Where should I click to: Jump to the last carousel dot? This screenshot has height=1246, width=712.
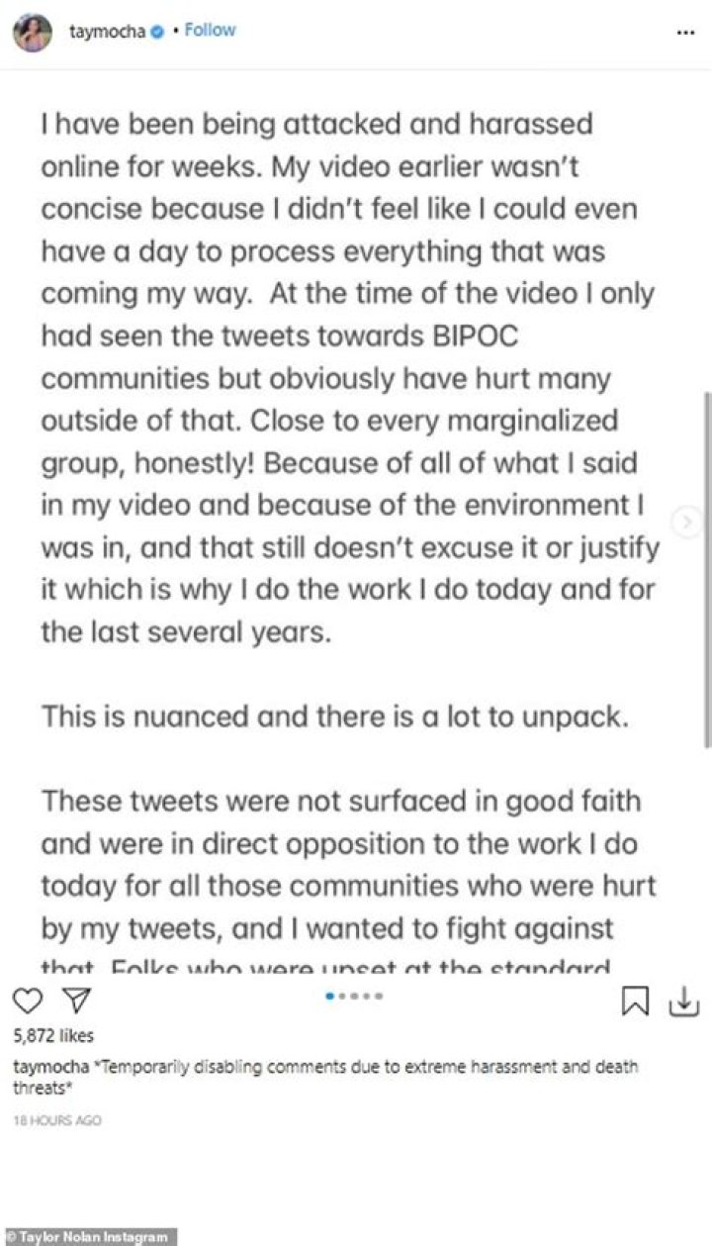coord(378,996)
